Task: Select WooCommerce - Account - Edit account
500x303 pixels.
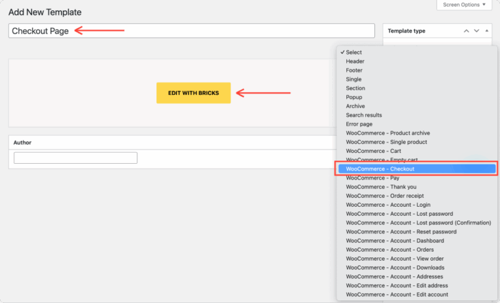Action: (x=417, y=295)
